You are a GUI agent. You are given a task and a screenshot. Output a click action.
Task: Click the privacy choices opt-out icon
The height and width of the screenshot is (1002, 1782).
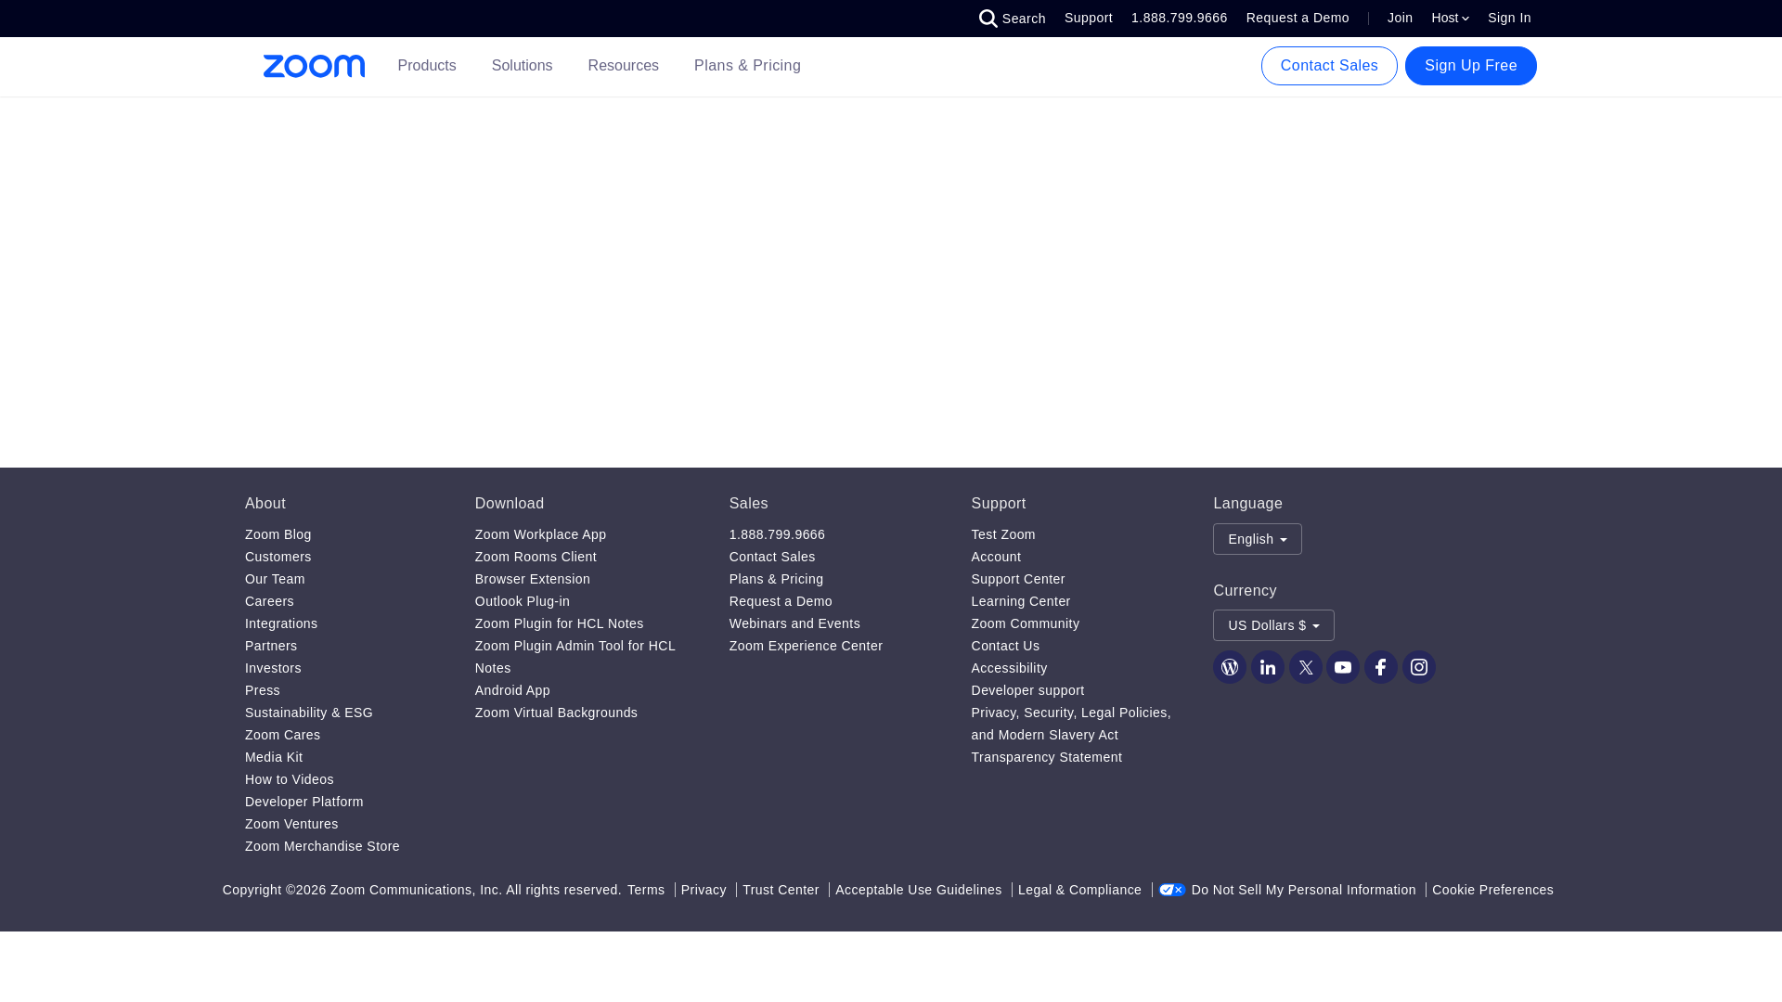tap(1172, 890)
